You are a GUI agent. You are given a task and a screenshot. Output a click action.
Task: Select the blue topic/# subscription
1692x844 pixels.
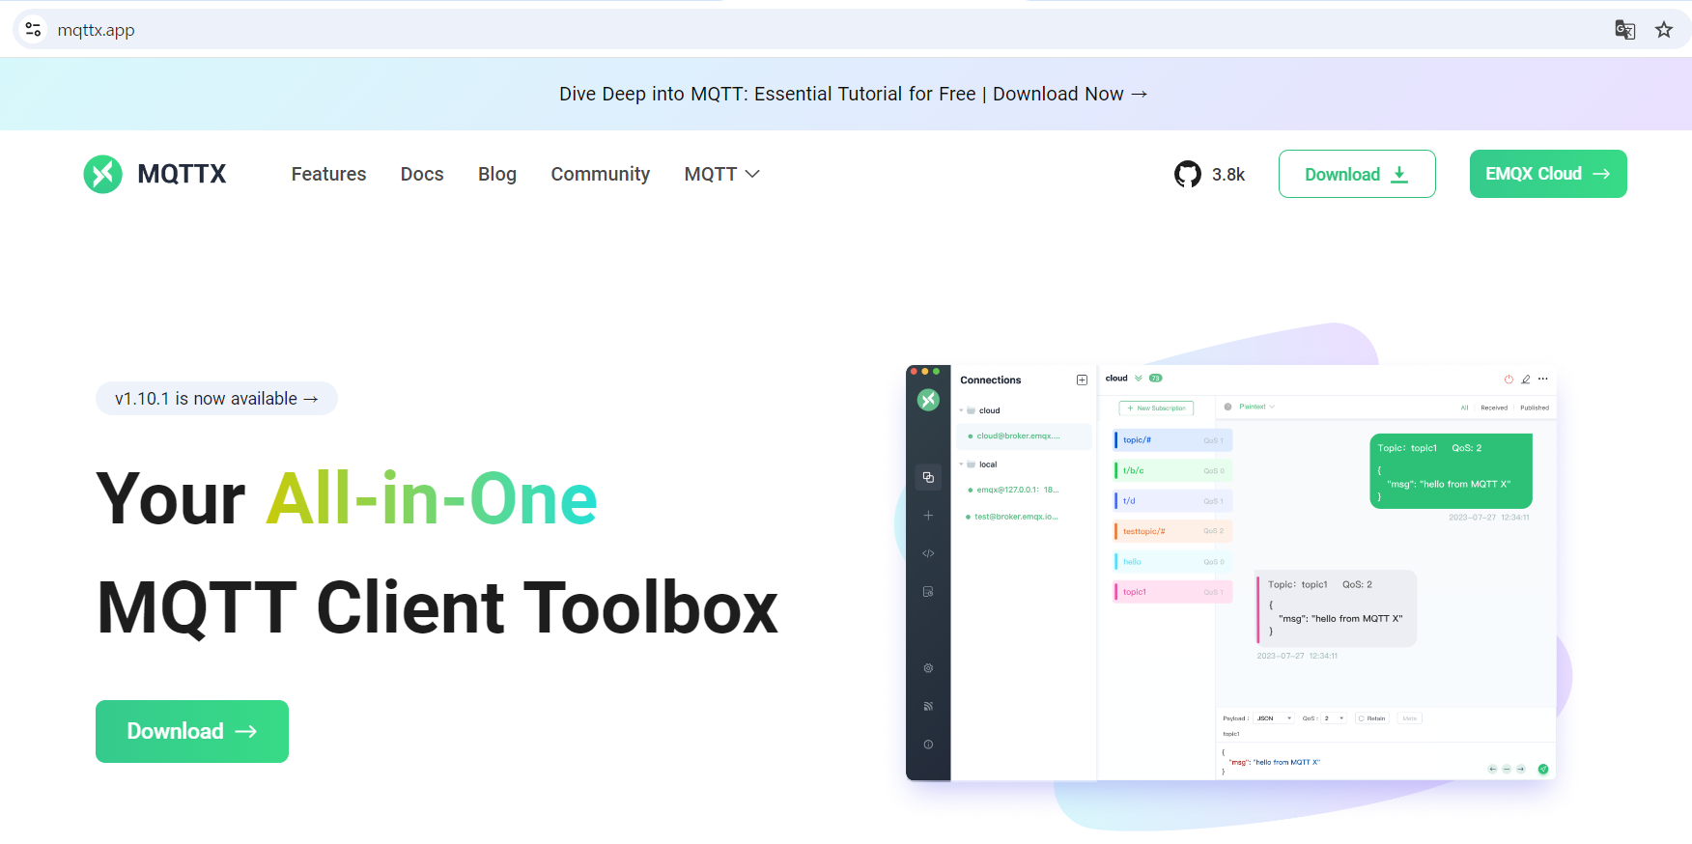click(1172, 440)
